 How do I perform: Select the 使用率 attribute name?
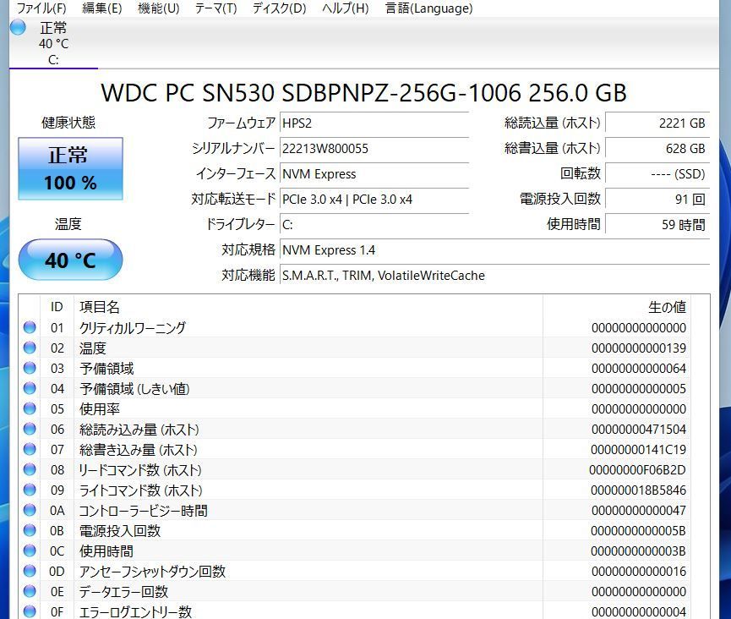(100, 409)
